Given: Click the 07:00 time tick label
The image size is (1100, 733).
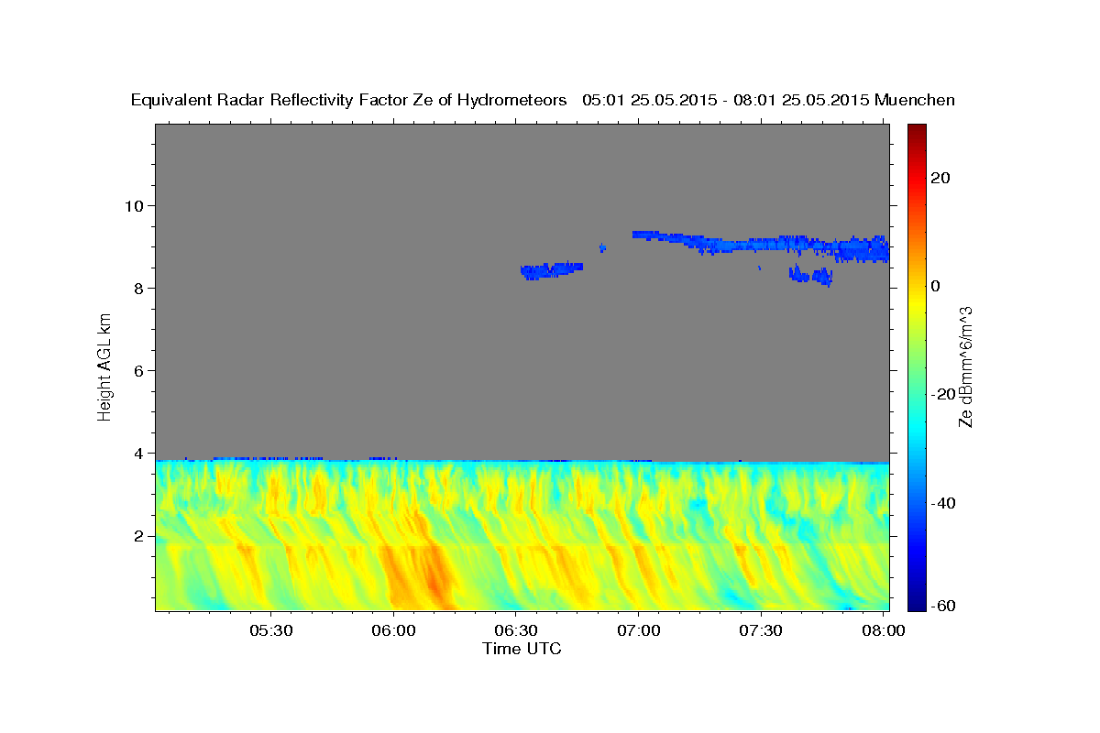Looking at the screenshot, I should 638,631.
